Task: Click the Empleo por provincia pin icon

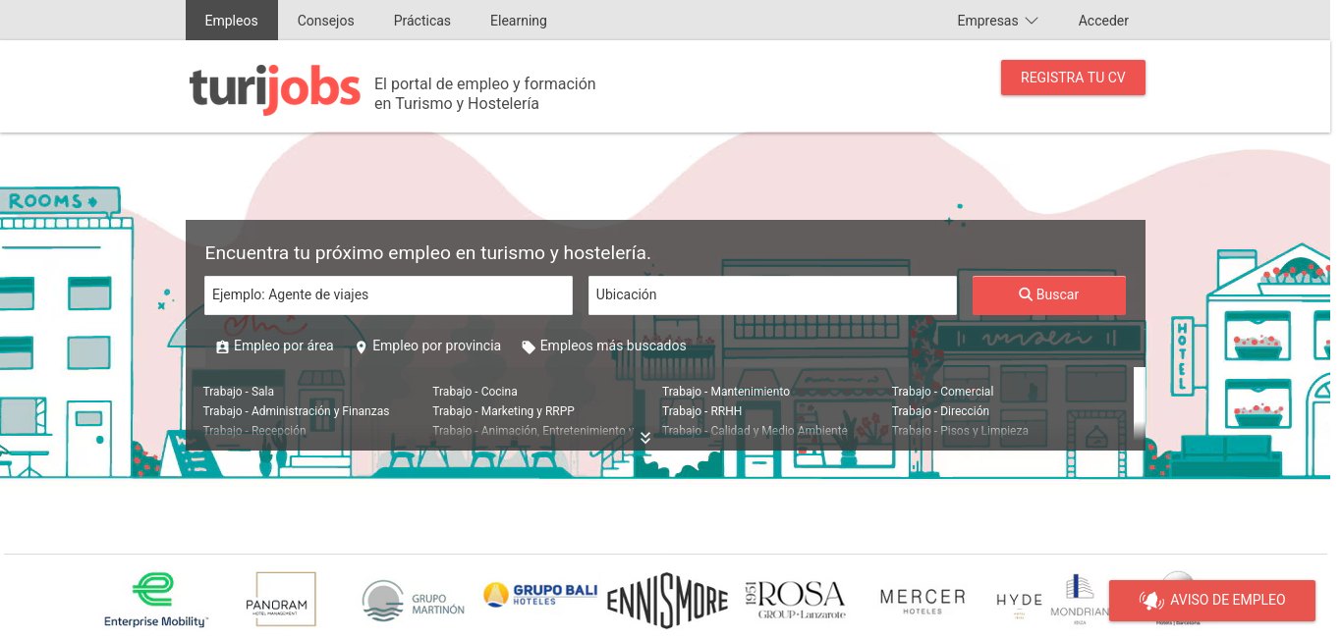Action: click(x=361, y=347)
